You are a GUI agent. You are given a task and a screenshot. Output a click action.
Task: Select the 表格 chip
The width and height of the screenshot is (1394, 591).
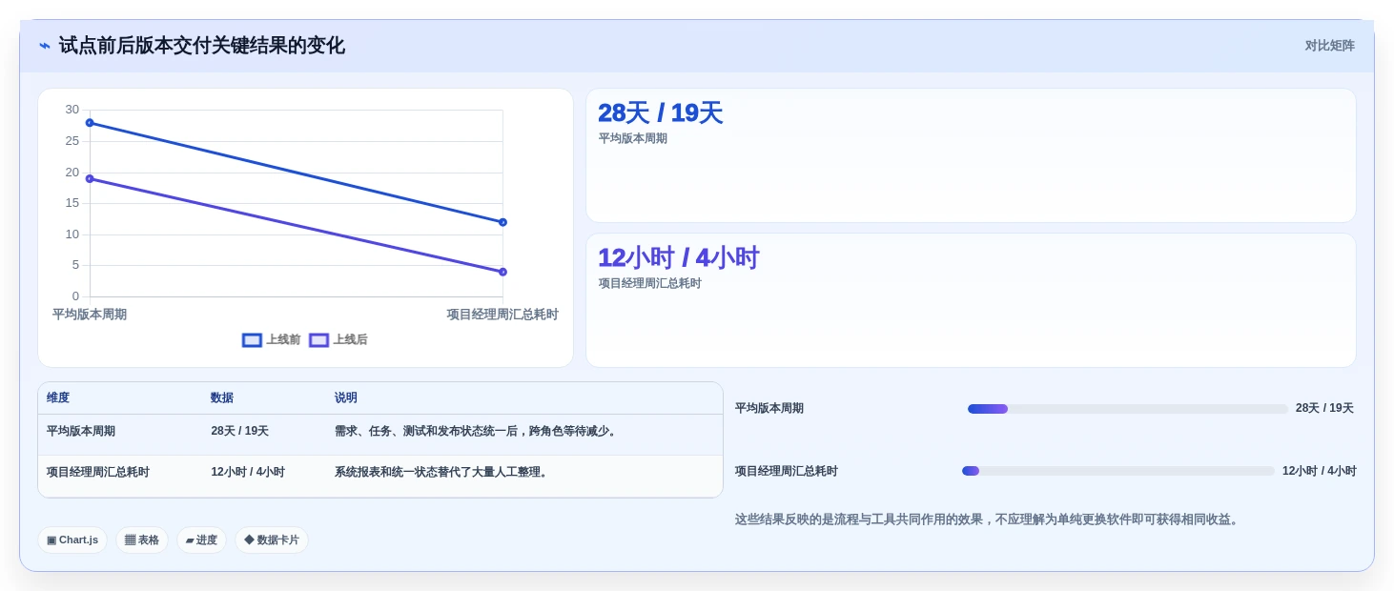(x=142, y=540)
